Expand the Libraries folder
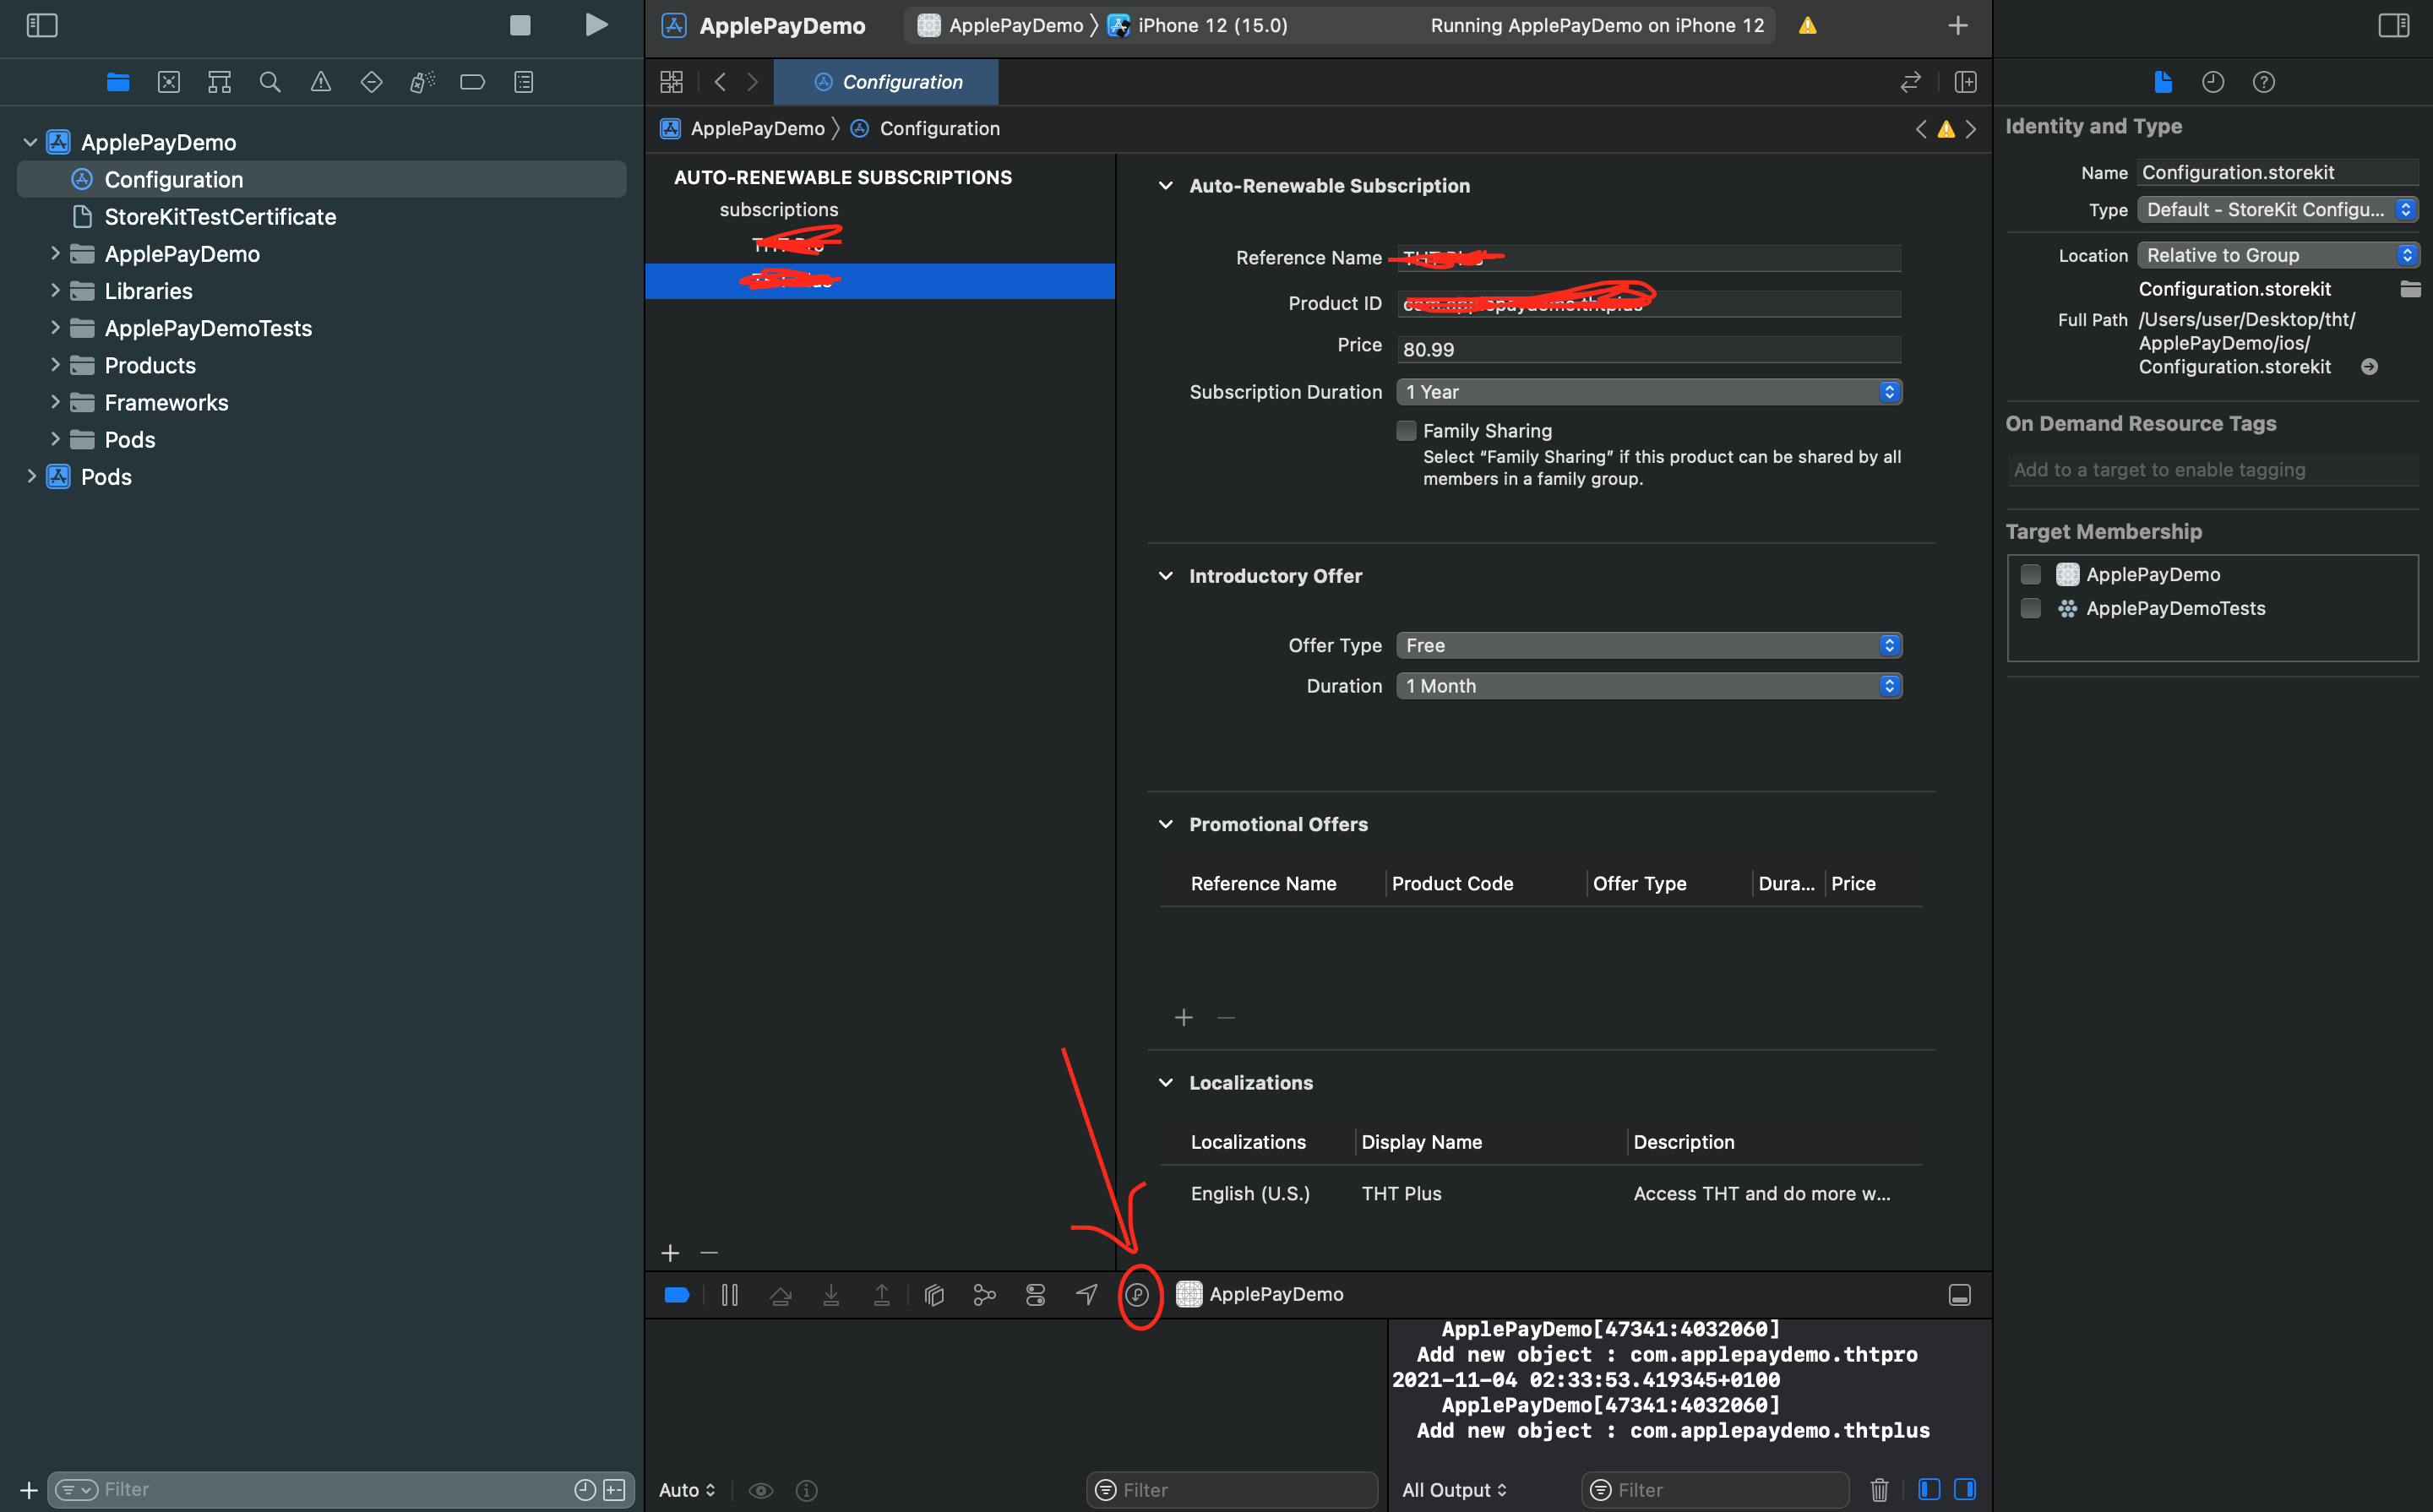Image resolution: width=2433 pixels, height=1512 pixels. point(55,291)
